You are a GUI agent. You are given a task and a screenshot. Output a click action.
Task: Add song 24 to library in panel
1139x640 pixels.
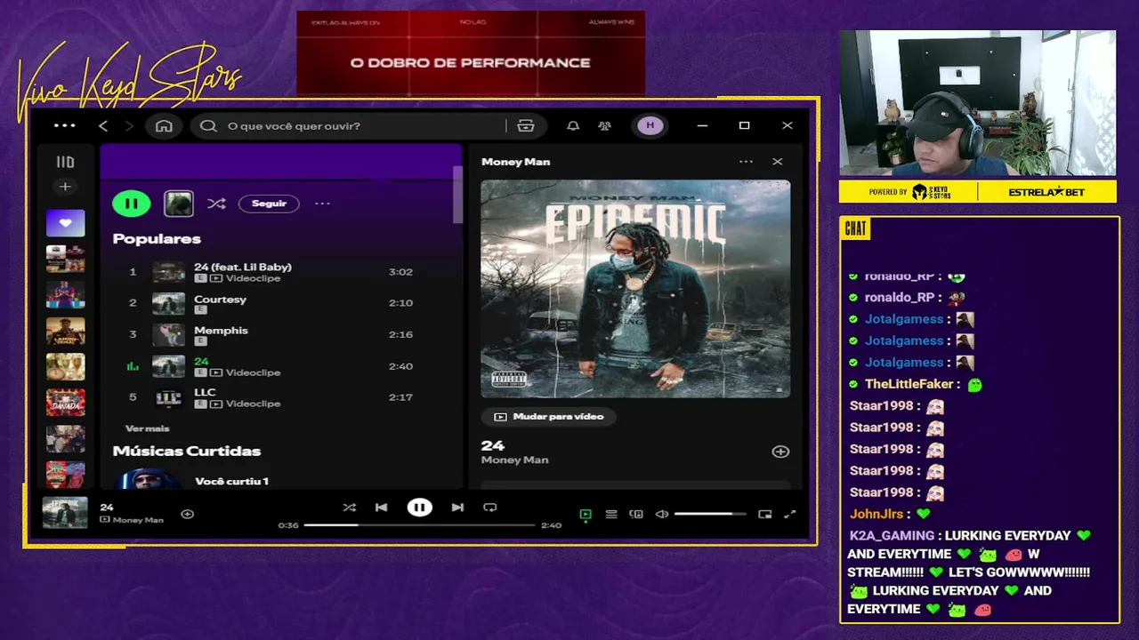point(780,452)
